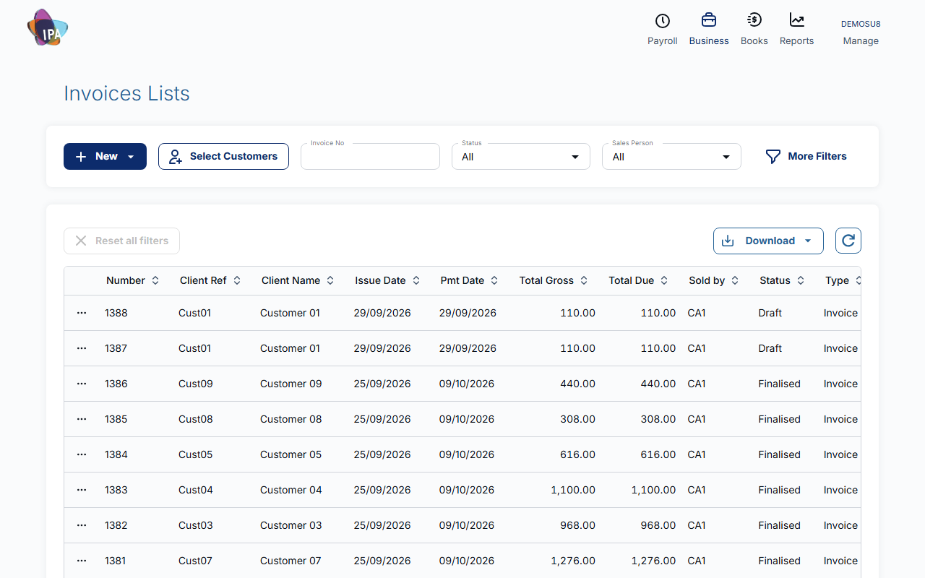Screen dimensions: 925x578
Task: Click client ref Cust04
Action: click(196, 490)
